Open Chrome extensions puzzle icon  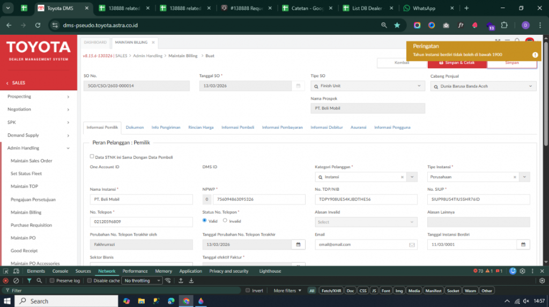504,25
